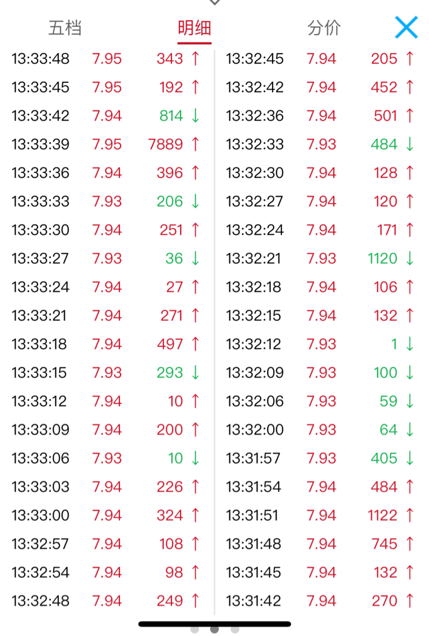Tap the up arrow on 13:31:51 row
Image resolution: width=429 pixels, height=636 pixels.
(409, 515)
